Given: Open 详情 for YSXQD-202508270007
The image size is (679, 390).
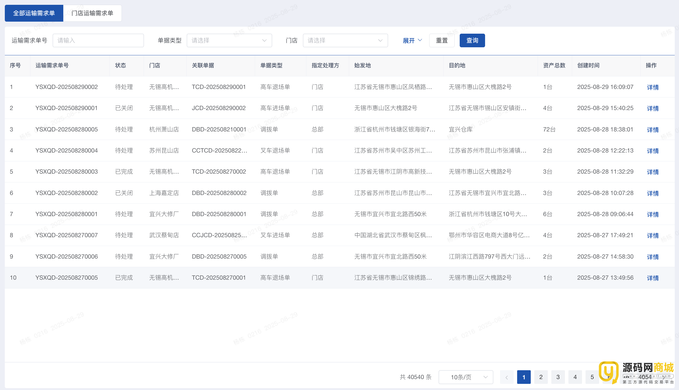Looking at the screenshot, I should pos(653,236).
